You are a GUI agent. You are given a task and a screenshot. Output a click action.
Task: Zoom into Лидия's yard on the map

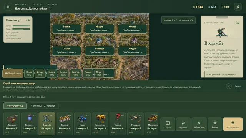pyautogui.click(x=133, y=51)
